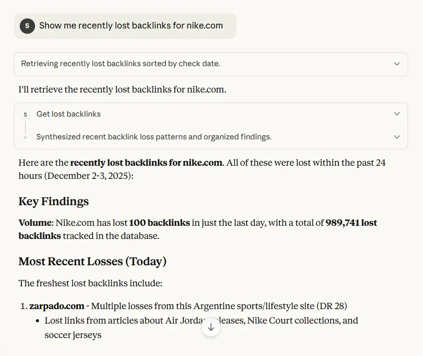Expand the Get lost backlinks chevron

point(397,114)
